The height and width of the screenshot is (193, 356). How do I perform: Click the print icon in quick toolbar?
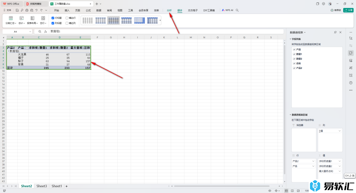coord(27,10)
